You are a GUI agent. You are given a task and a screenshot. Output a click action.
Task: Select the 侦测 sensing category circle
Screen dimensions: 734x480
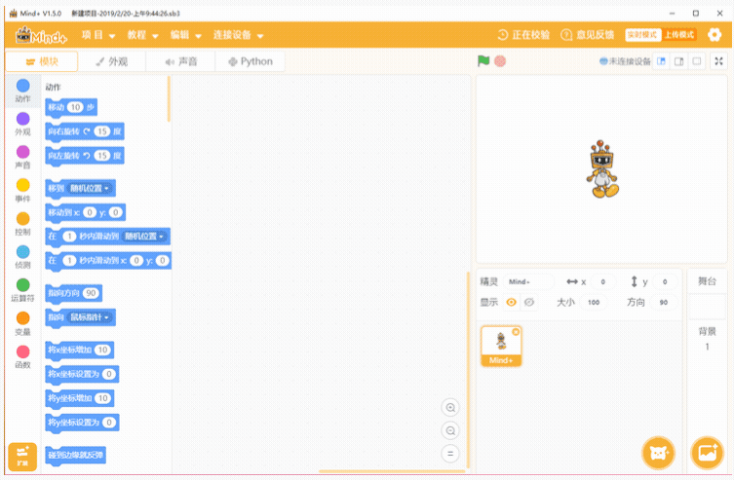point(22,252)
